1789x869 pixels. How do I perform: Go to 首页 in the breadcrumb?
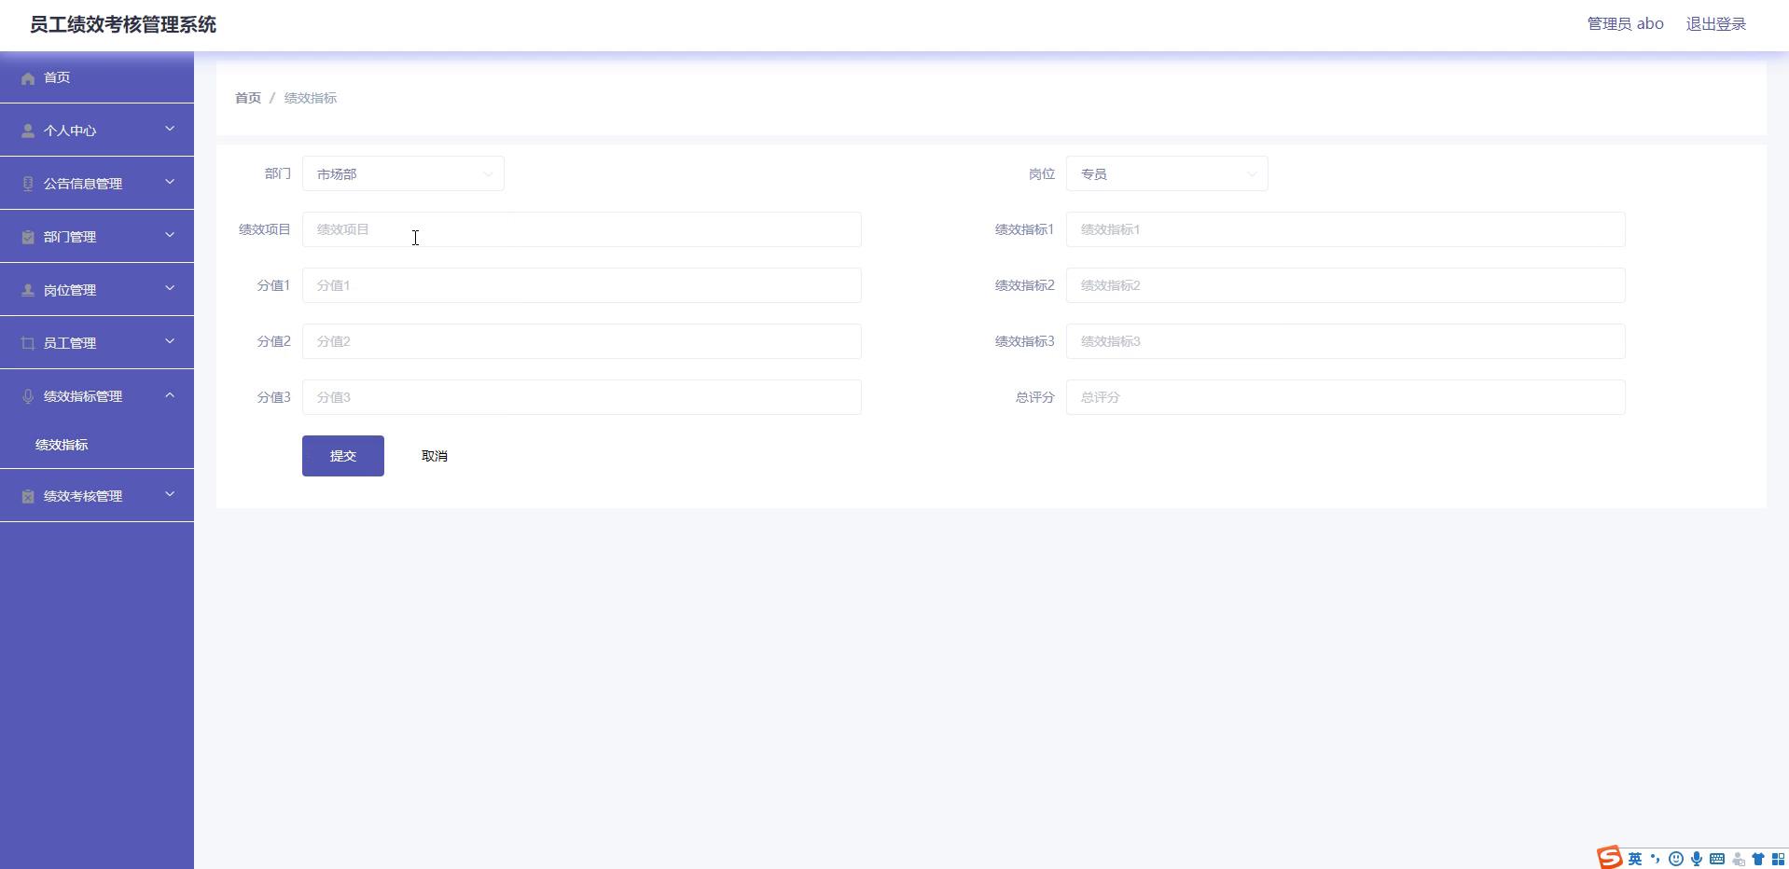pos(248,98)
